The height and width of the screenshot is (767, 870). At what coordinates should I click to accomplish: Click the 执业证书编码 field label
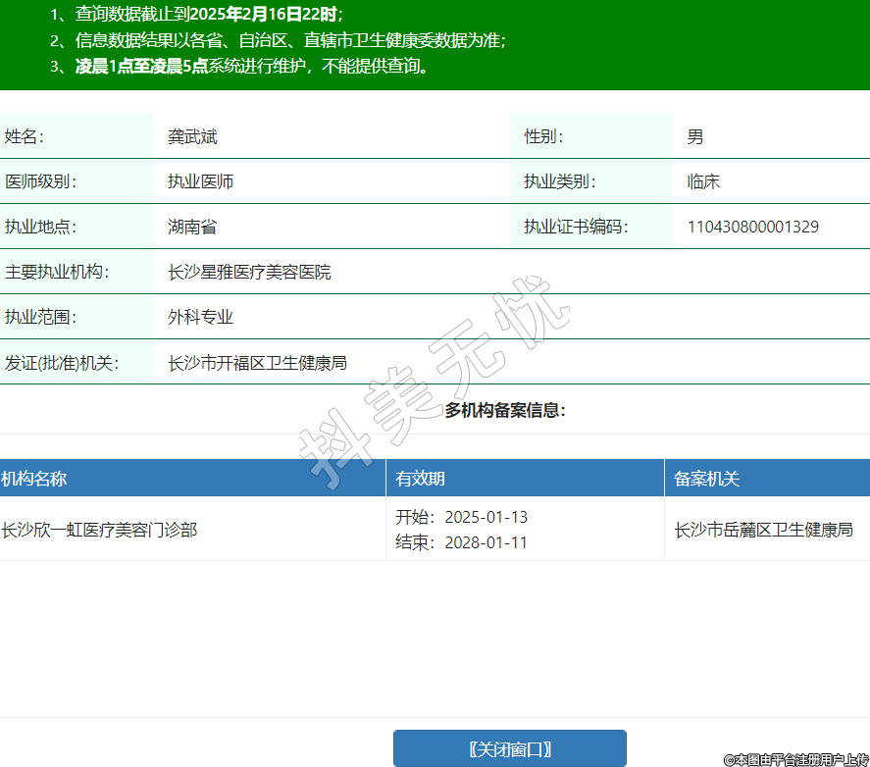coord(576,228)
